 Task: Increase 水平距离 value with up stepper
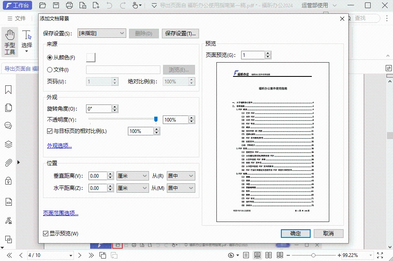110,186
